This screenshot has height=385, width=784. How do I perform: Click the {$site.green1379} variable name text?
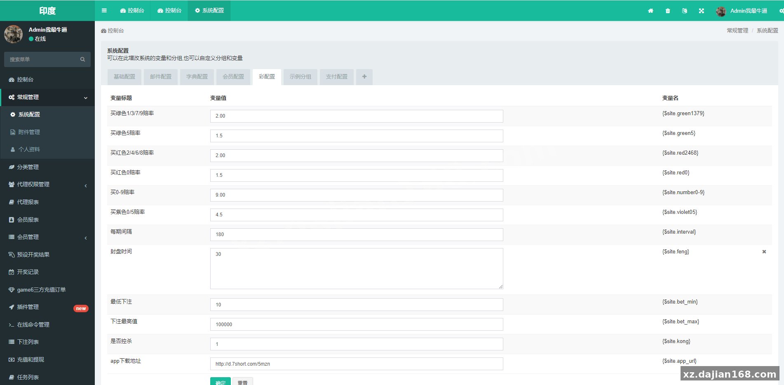[683, 114]
